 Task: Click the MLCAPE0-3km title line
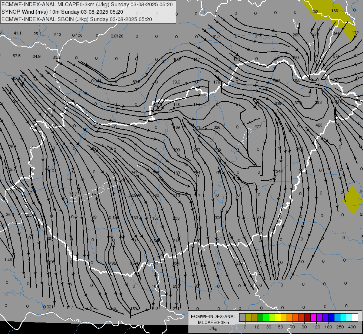pos(87,4)
